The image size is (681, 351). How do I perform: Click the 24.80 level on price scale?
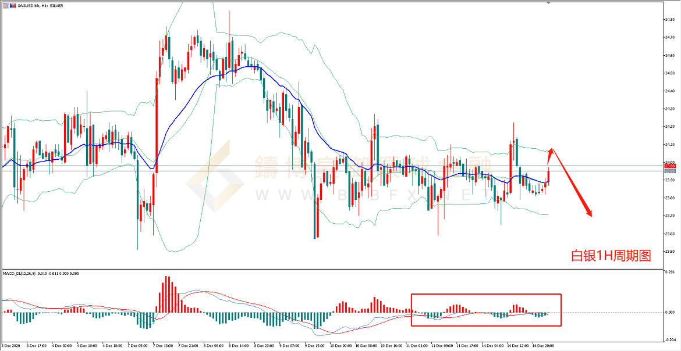[x=671, y=19]
